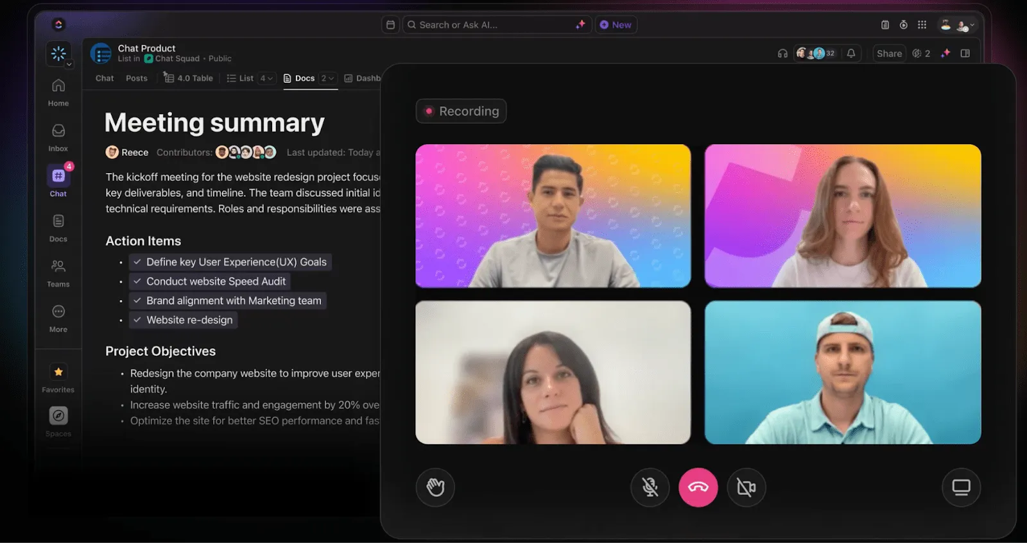The height and width of the screenshot is (543, 1027).
Task: Open the user profile avatar menu
Action: coord(957,25)
